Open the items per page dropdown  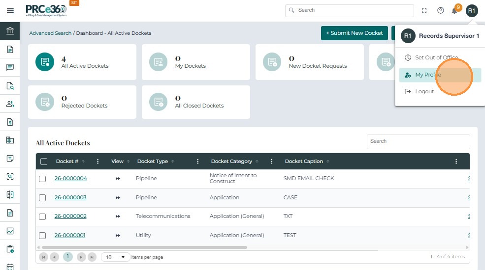point(116,257)
